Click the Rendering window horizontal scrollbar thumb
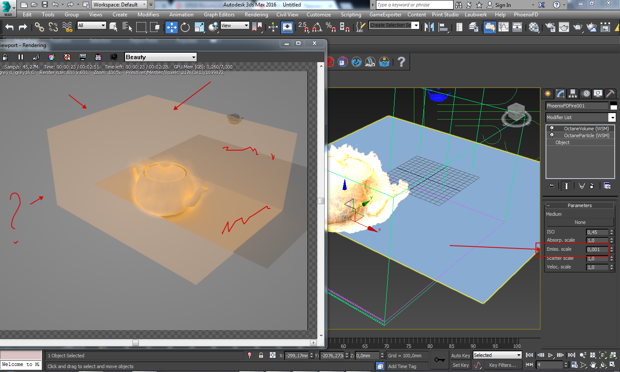Viewport: 620px width, 372px height. pyautogui.click(x=135, y=343)
